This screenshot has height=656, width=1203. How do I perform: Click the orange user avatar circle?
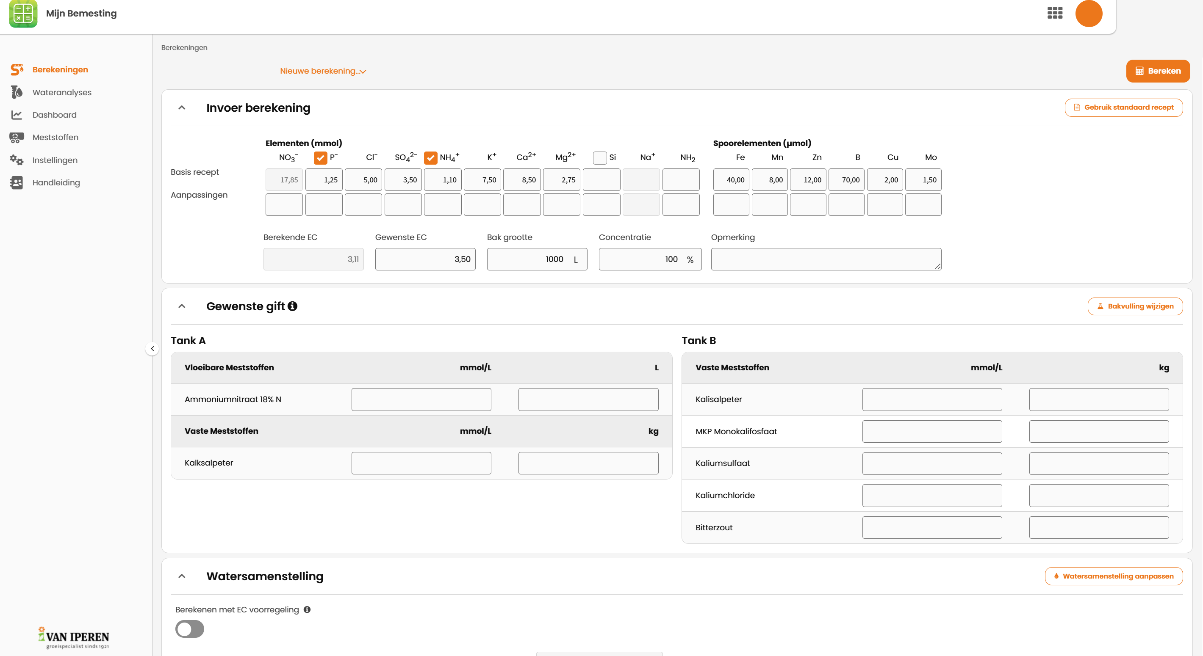1088,13
